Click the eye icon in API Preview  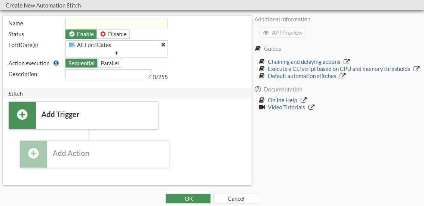pos(266,33)
